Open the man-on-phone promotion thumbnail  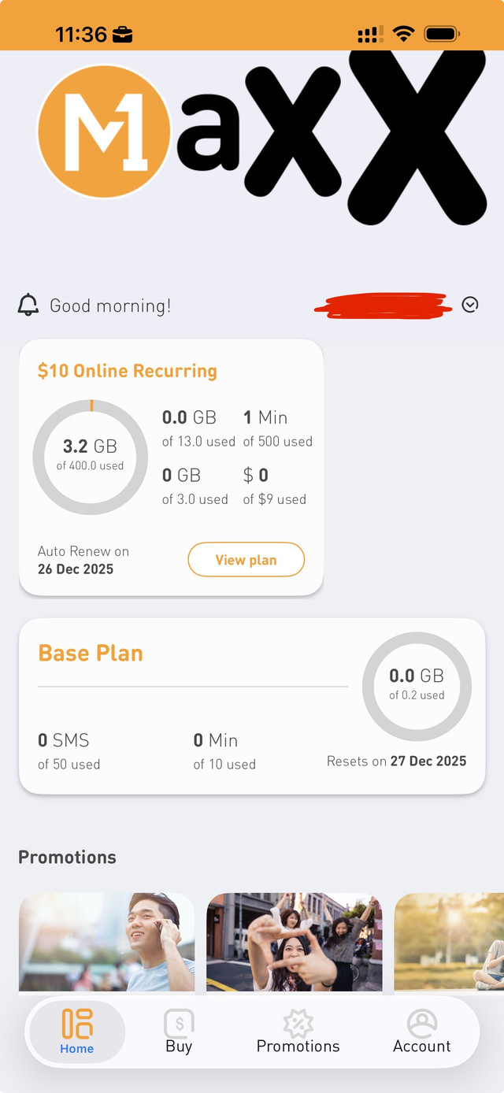[x=106, y=942]
